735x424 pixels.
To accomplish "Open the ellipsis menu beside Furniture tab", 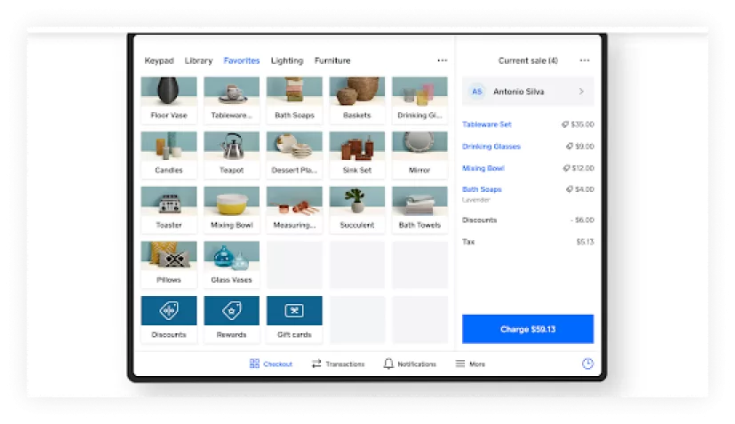I will (442, 60).
